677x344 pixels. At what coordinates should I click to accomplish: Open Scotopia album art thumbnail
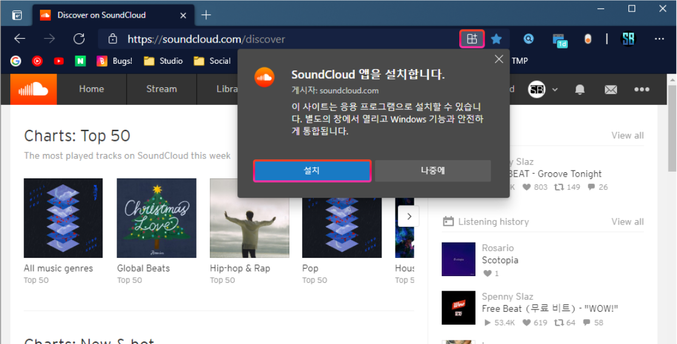click(x=459, y=259)
